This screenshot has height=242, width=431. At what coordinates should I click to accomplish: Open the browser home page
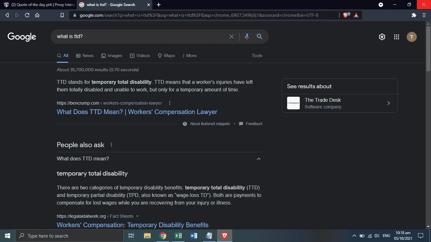(x=37, y=15)
